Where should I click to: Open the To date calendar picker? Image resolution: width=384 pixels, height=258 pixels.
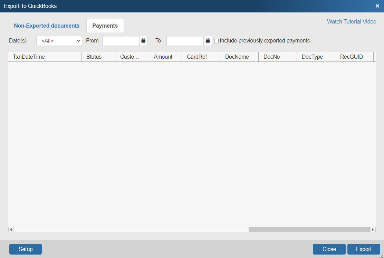[x=208, y=41]
